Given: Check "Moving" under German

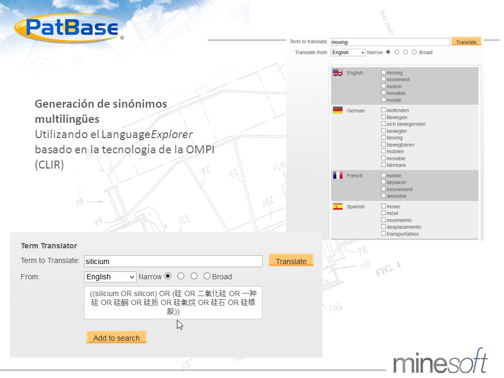Looking at the screenshot, I should point(383,138).
